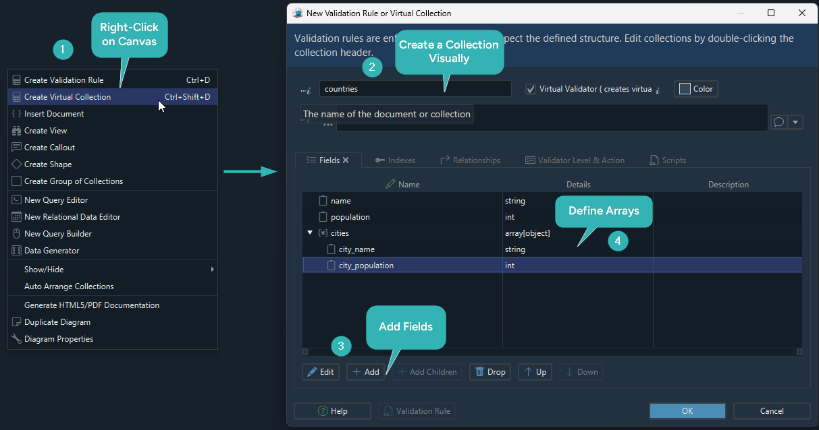Click the Description column header

coord(728,184)
